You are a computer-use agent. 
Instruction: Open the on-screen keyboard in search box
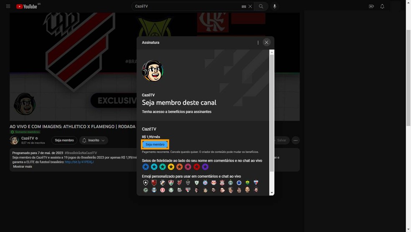pos(244,7)
